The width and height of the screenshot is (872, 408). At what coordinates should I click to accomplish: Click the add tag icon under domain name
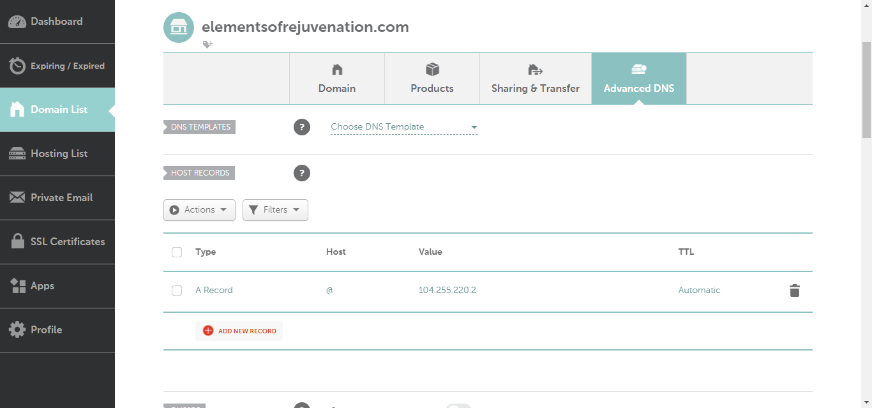click(x=207, y=44)
